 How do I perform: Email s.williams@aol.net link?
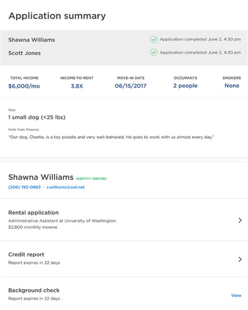(65, 187)
